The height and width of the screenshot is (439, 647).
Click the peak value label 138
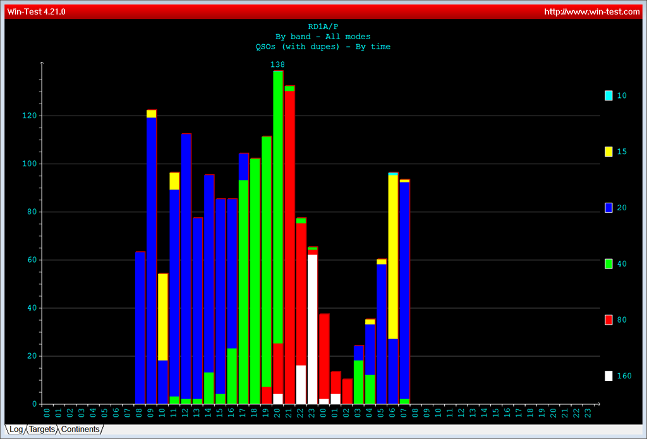pos(277,64)
